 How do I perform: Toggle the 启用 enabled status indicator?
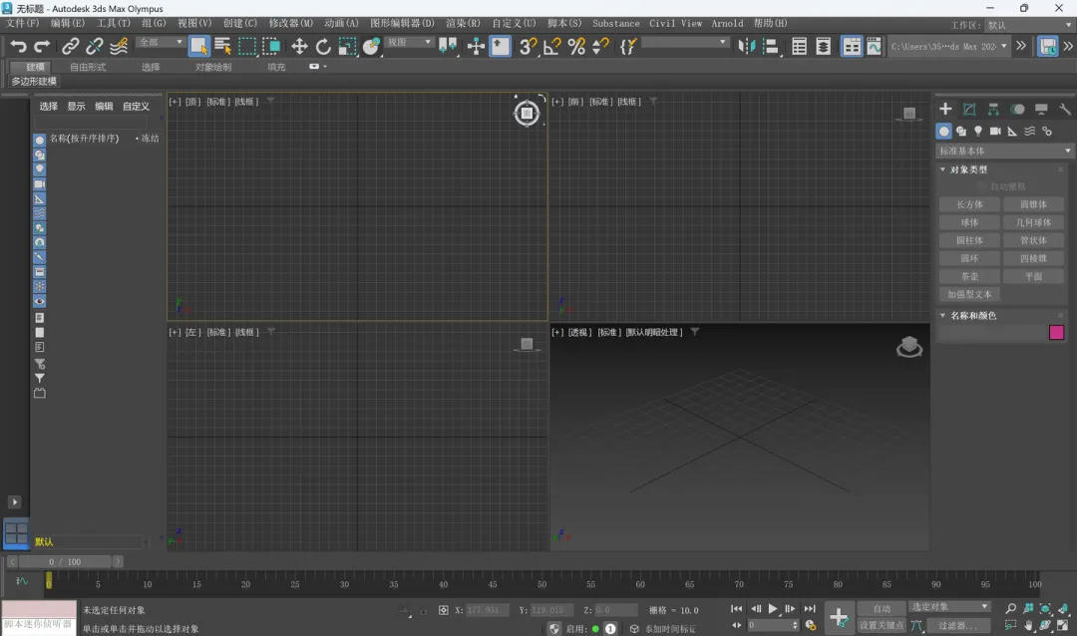point(595,629)
